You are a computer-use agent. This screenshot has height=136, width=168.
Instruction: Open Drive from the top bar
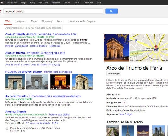76,3
